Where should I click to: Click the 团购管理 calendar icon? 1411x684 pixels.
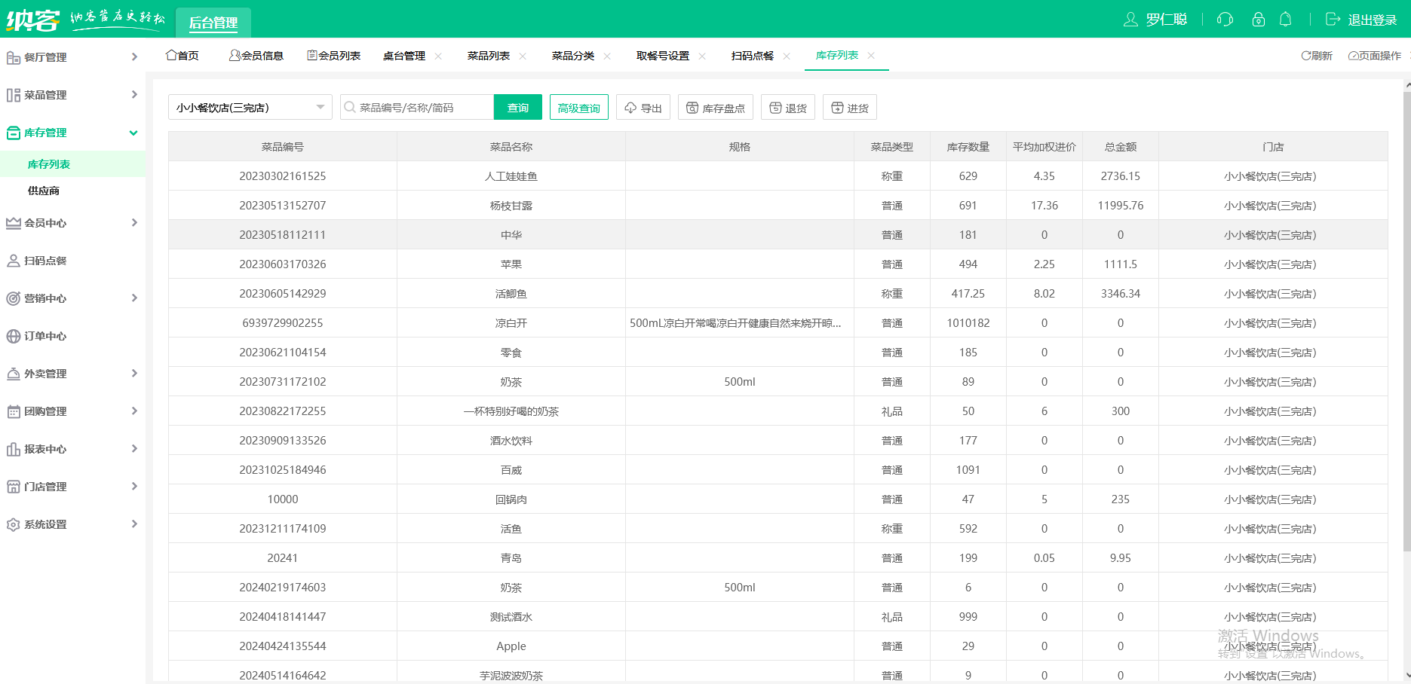14,411
